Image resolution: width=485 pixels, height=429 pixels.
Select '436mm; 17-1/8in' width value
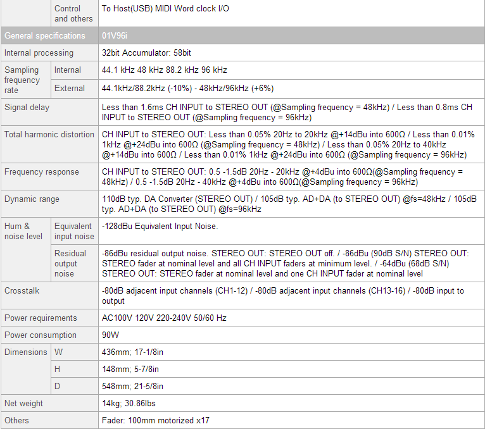coord(132,352)
